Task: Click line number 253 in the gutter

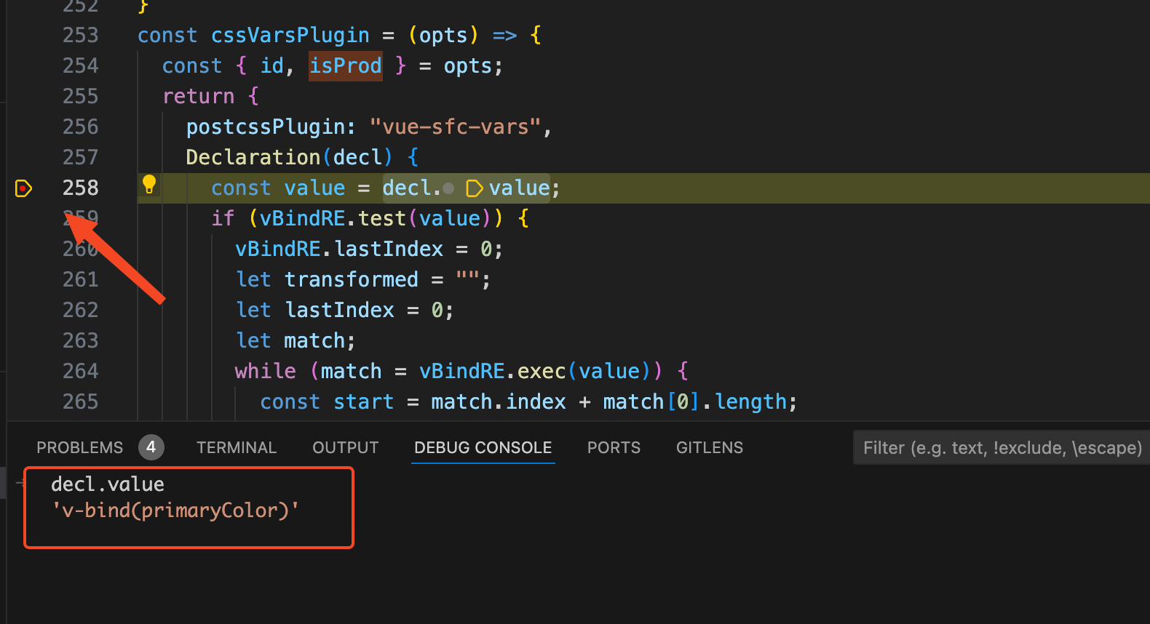Action: 80,35
